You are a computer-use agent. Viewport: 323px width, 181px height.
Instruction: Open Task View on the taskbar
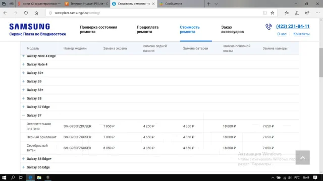21,177
